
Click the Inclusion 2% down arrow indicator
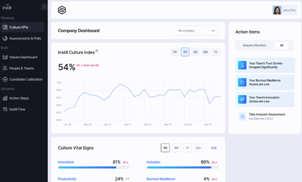(214, 162)
